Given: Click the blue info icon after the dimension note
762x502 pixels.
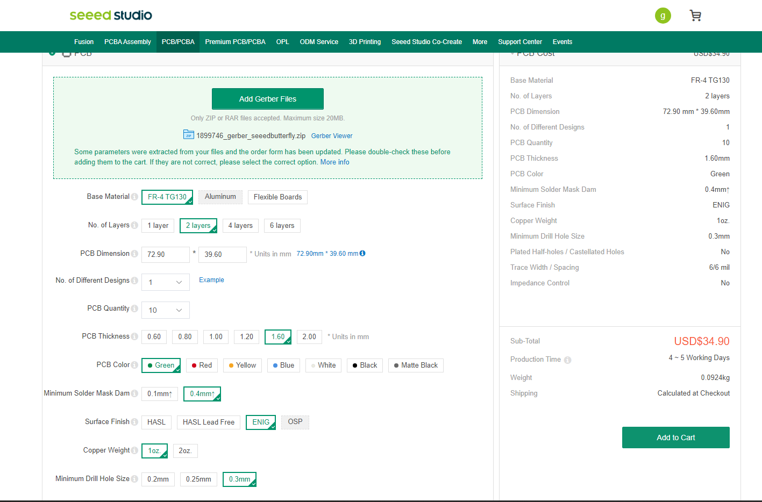Looking at the screenshot, I should [362, 253].
